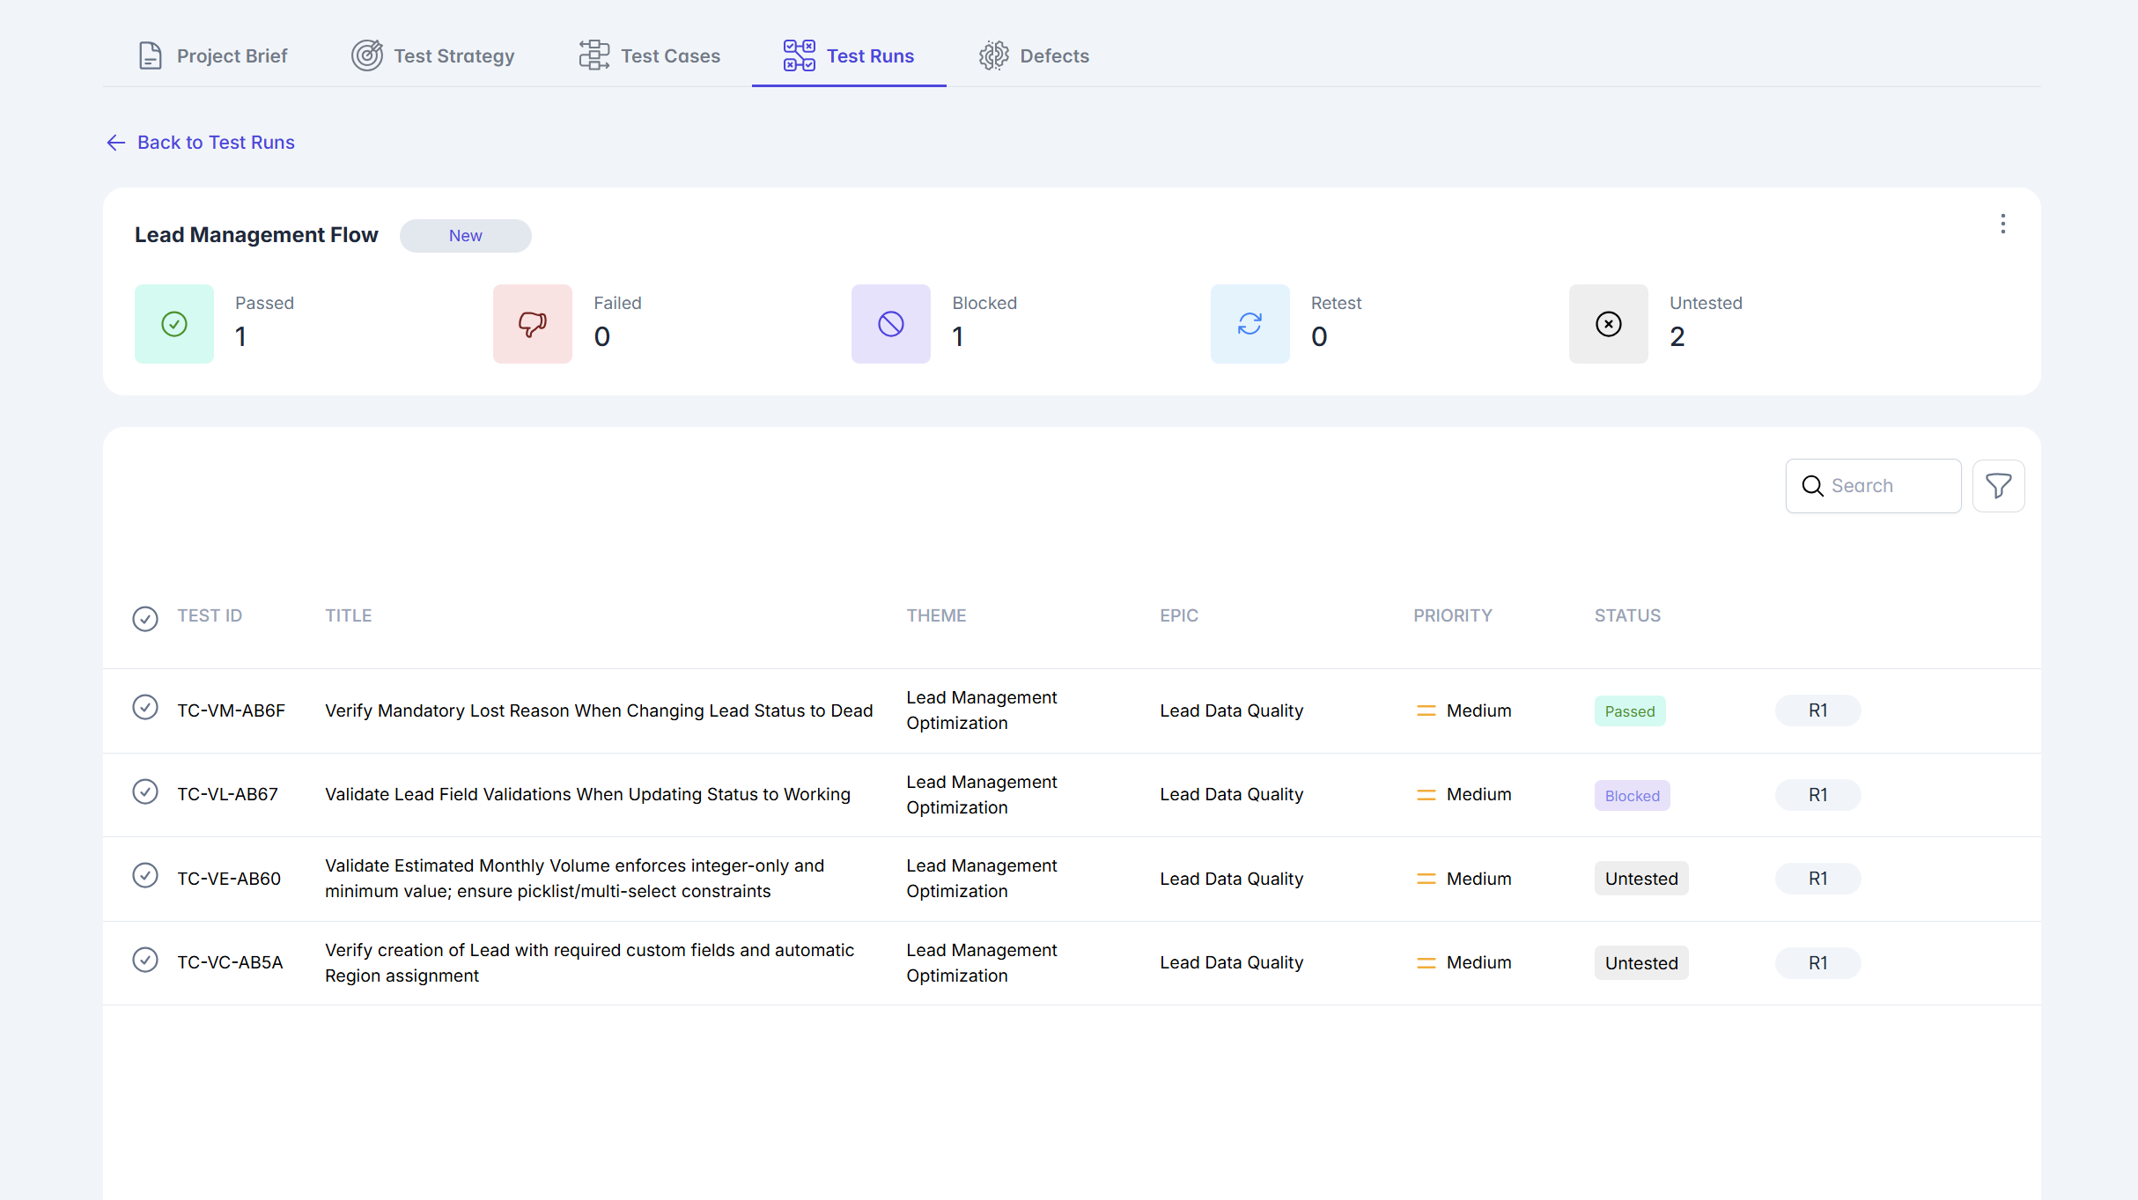Click the green Passed checkmark icon

174,324
